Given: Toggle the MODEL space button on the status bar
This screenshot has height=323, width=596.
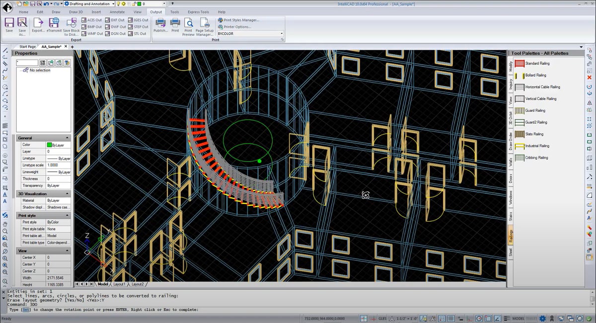Looking at the screenshot, I should click(519, 318).
